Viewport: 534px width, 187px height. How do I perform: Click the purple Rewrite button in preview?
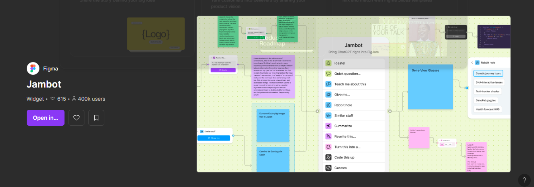pyautogui.click(x=223, y=70)
